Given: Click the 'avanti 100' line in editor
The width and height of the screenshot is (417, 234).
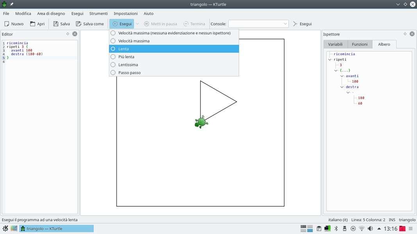Looking at the screenshot, I should [x=21, y=50].
